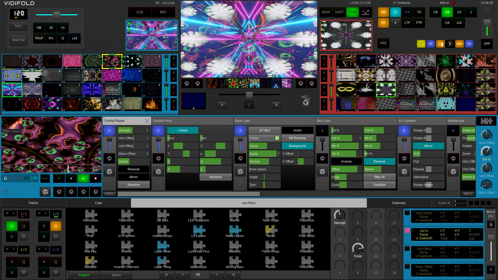The image size is (498, 280).
Task: Enable the Horz Offset modulator square
Action: point(407,213)
